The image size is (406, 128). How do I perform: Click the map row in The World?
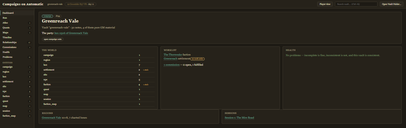pos(98,94)
